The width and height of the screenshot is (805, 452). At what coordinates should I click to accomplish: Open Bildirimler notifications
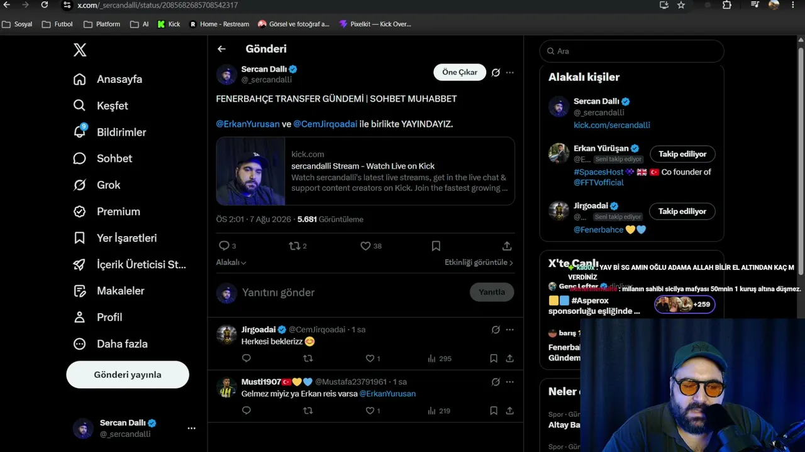pyautogui.click(x=109, y=132)
